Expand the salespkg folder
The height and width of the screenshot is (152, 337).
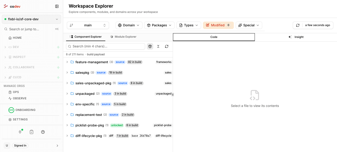click(67, 73)
